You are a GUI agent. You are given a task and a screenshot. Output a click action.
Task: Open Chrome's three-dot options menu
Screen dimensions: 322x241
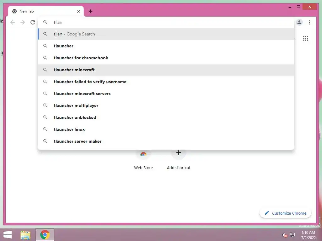[309, 22]
